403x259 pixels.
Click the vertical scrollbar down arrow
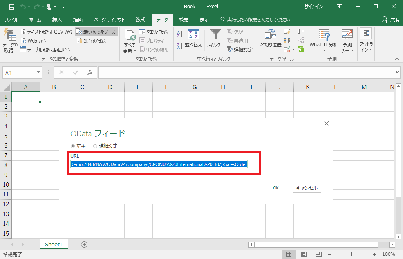click(398, 237)
